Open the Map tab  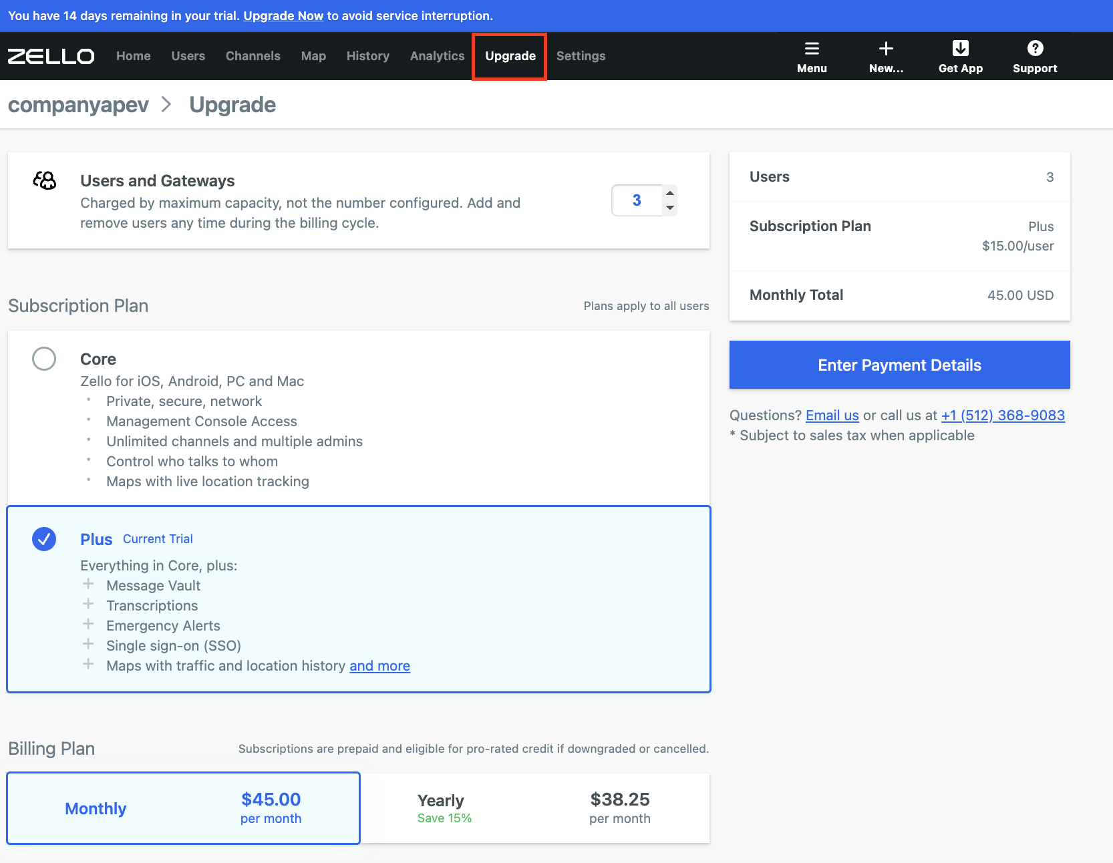[313, 56]
